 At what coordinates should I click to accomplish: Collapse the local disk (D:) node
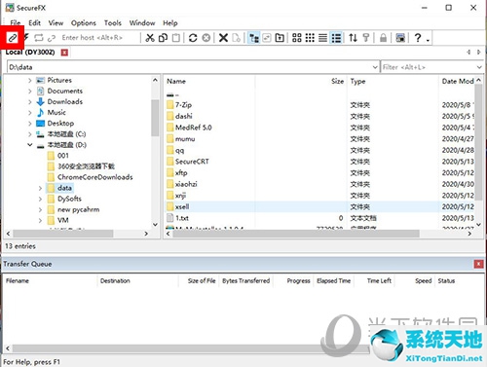point(30,145)
